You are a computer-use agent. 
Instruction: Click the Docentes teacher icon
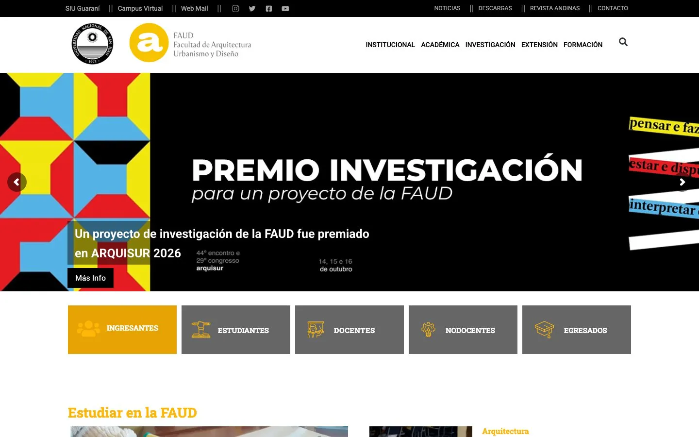316,330
